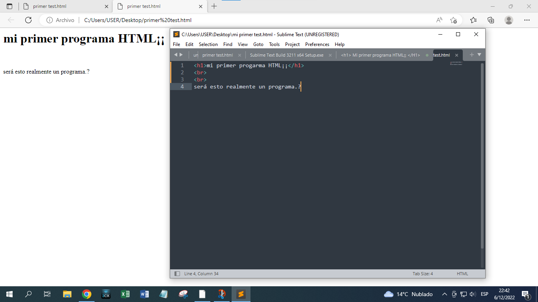
Task: Open the View menu
Action: (x=243, y=44)
